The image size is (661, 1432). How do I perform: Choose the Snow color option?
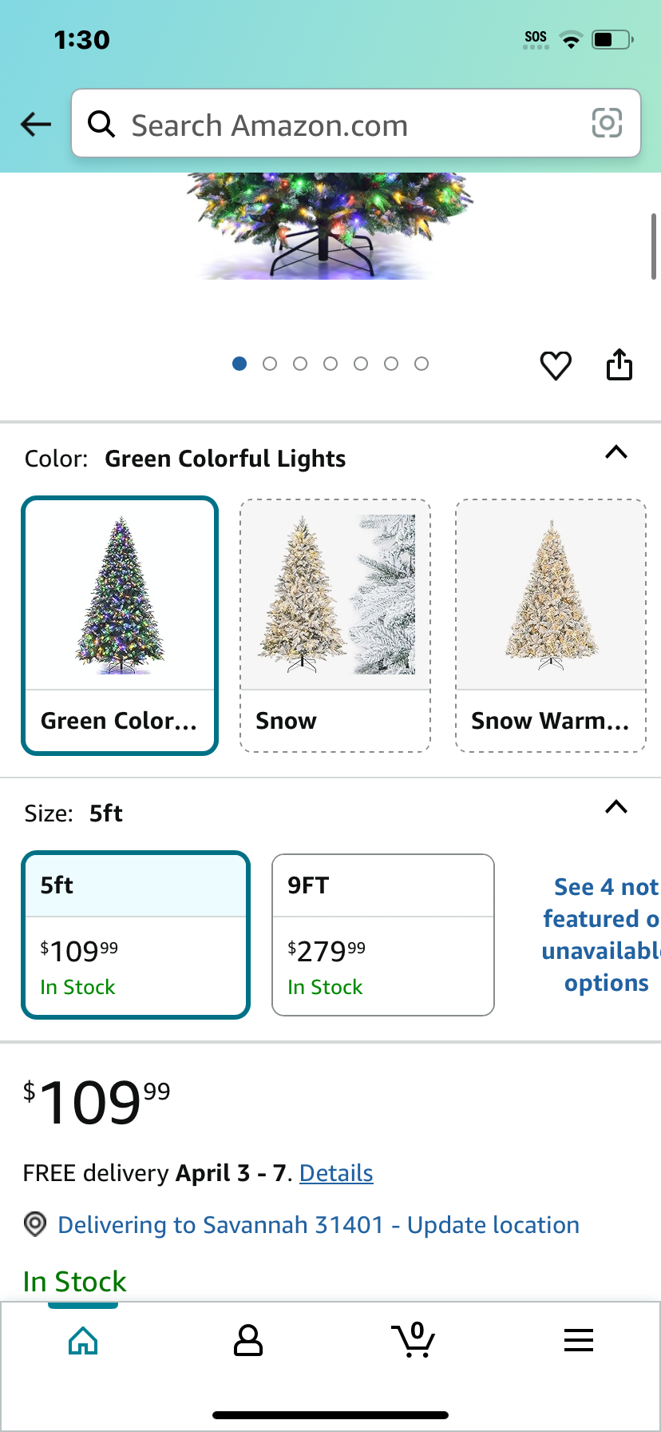pyautogui.click(x=335, y=626)
